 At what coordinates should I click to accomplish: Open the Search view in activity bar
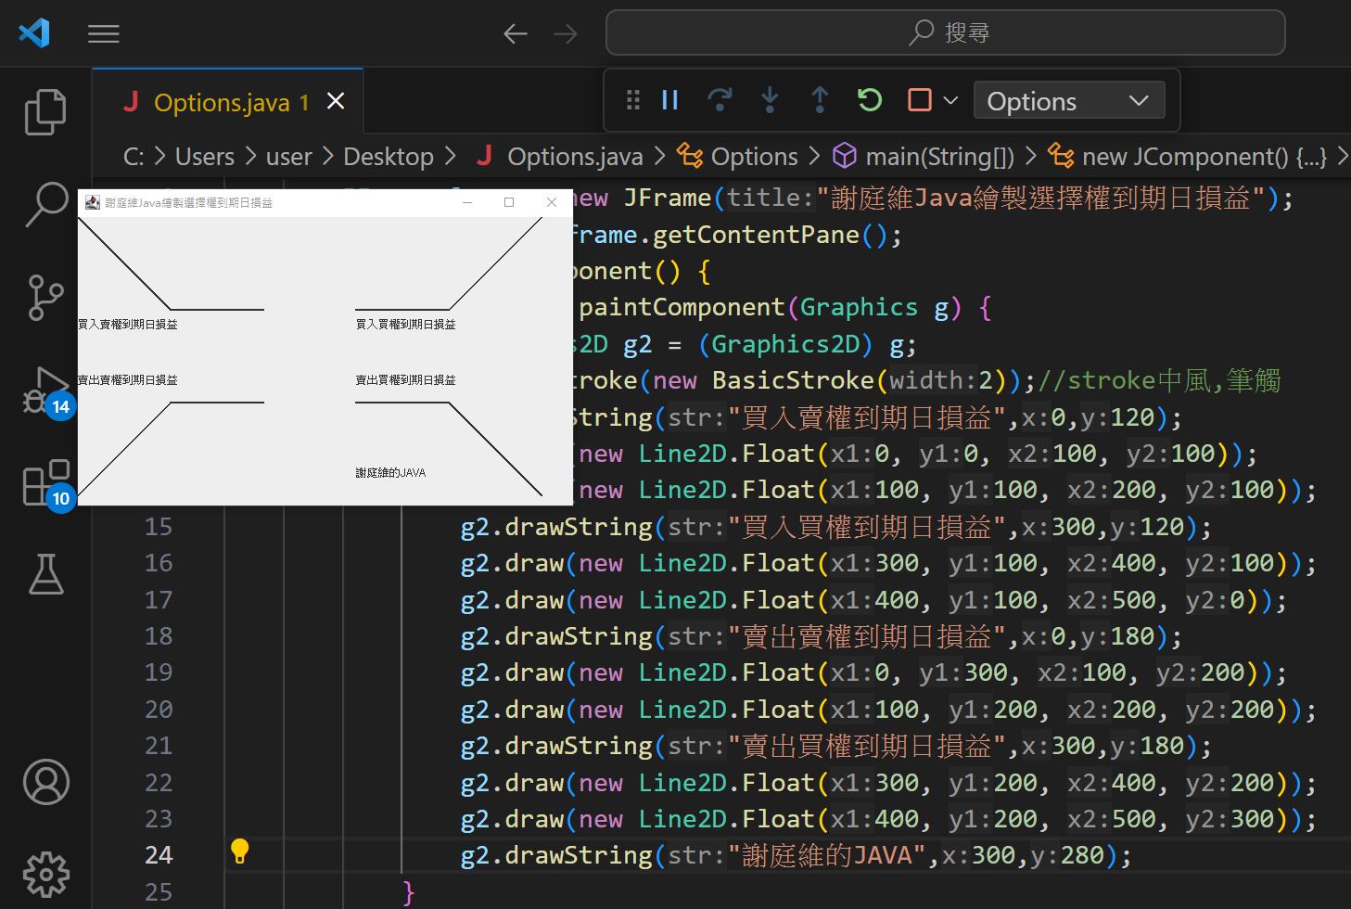point(45,204)
